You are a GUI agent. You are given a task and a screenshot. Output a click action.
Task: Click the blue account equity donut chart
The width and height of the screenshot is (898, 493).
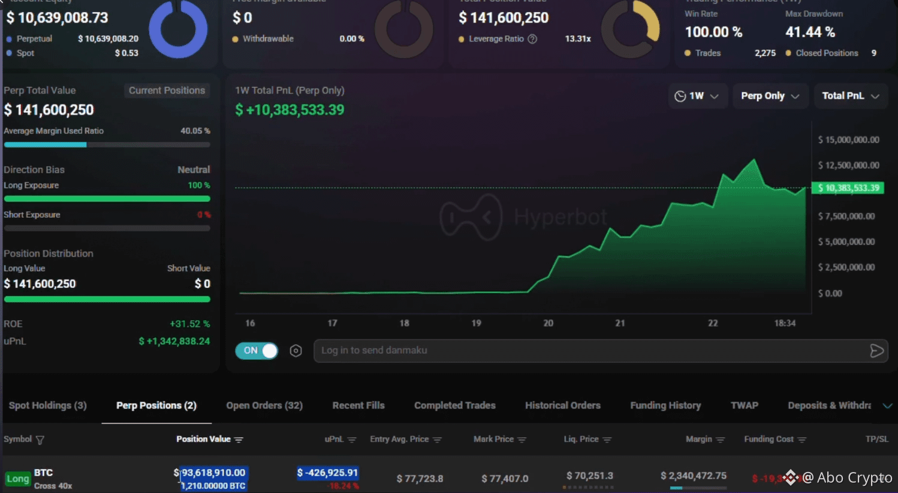pos(178,29)
